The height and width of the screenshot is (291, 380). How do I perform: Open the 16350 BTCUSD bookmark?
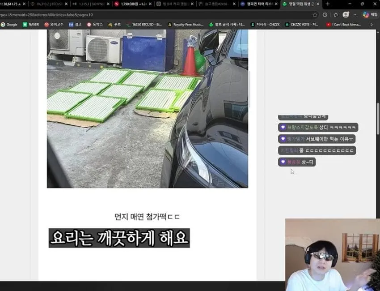(x=144, y=25)
